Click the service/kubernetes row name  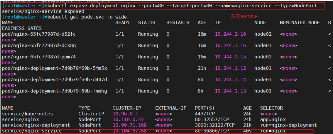coord(27,114)
